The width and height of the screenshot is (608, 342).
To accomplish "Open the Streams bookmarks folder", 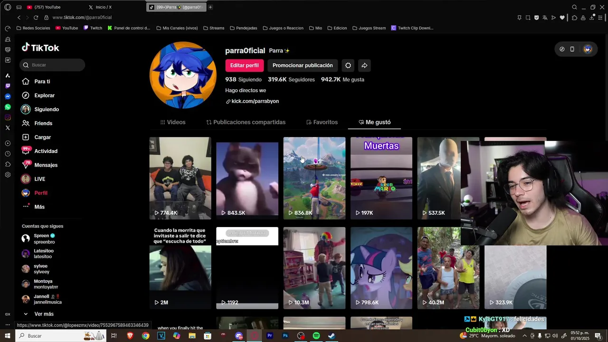I will pyautogui.click(x=214, y=28).
